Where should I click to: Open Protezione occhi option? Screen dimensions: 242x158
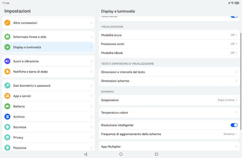tap(169, 44)
